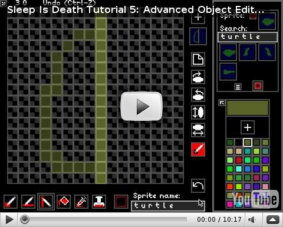The width and height of the screenshot is (283, 227).
Task: Click the undo arrow button
Action: pos(198,186)
